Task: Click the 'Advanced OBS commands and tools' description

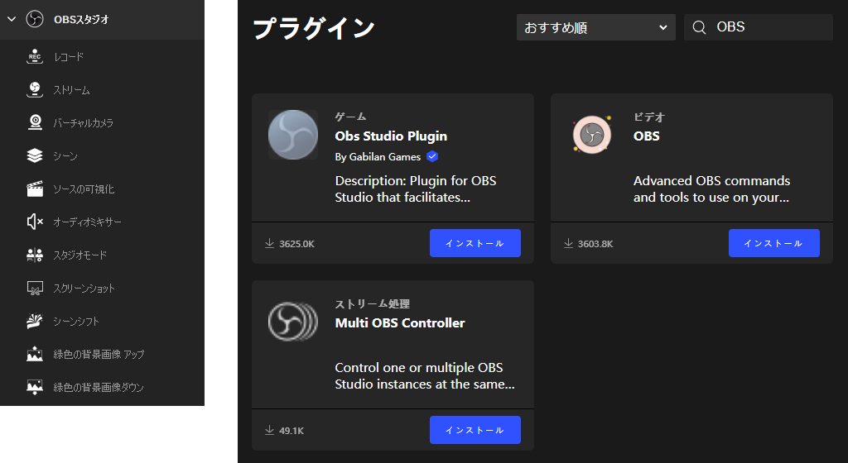Action: point(711,189)
